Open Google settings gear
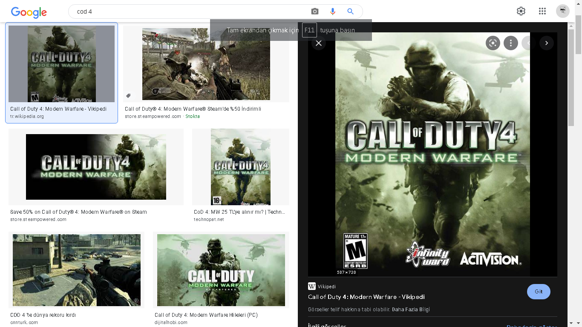The height and width of the screenshot is (327, 582). pos(521,11)
